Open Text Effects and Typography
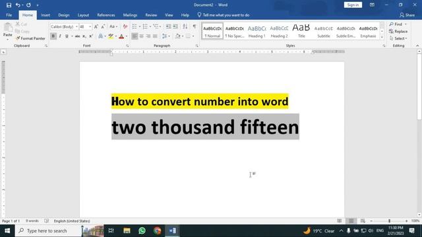This screenshot has width=422, height=237. click(x=100, y=36)
